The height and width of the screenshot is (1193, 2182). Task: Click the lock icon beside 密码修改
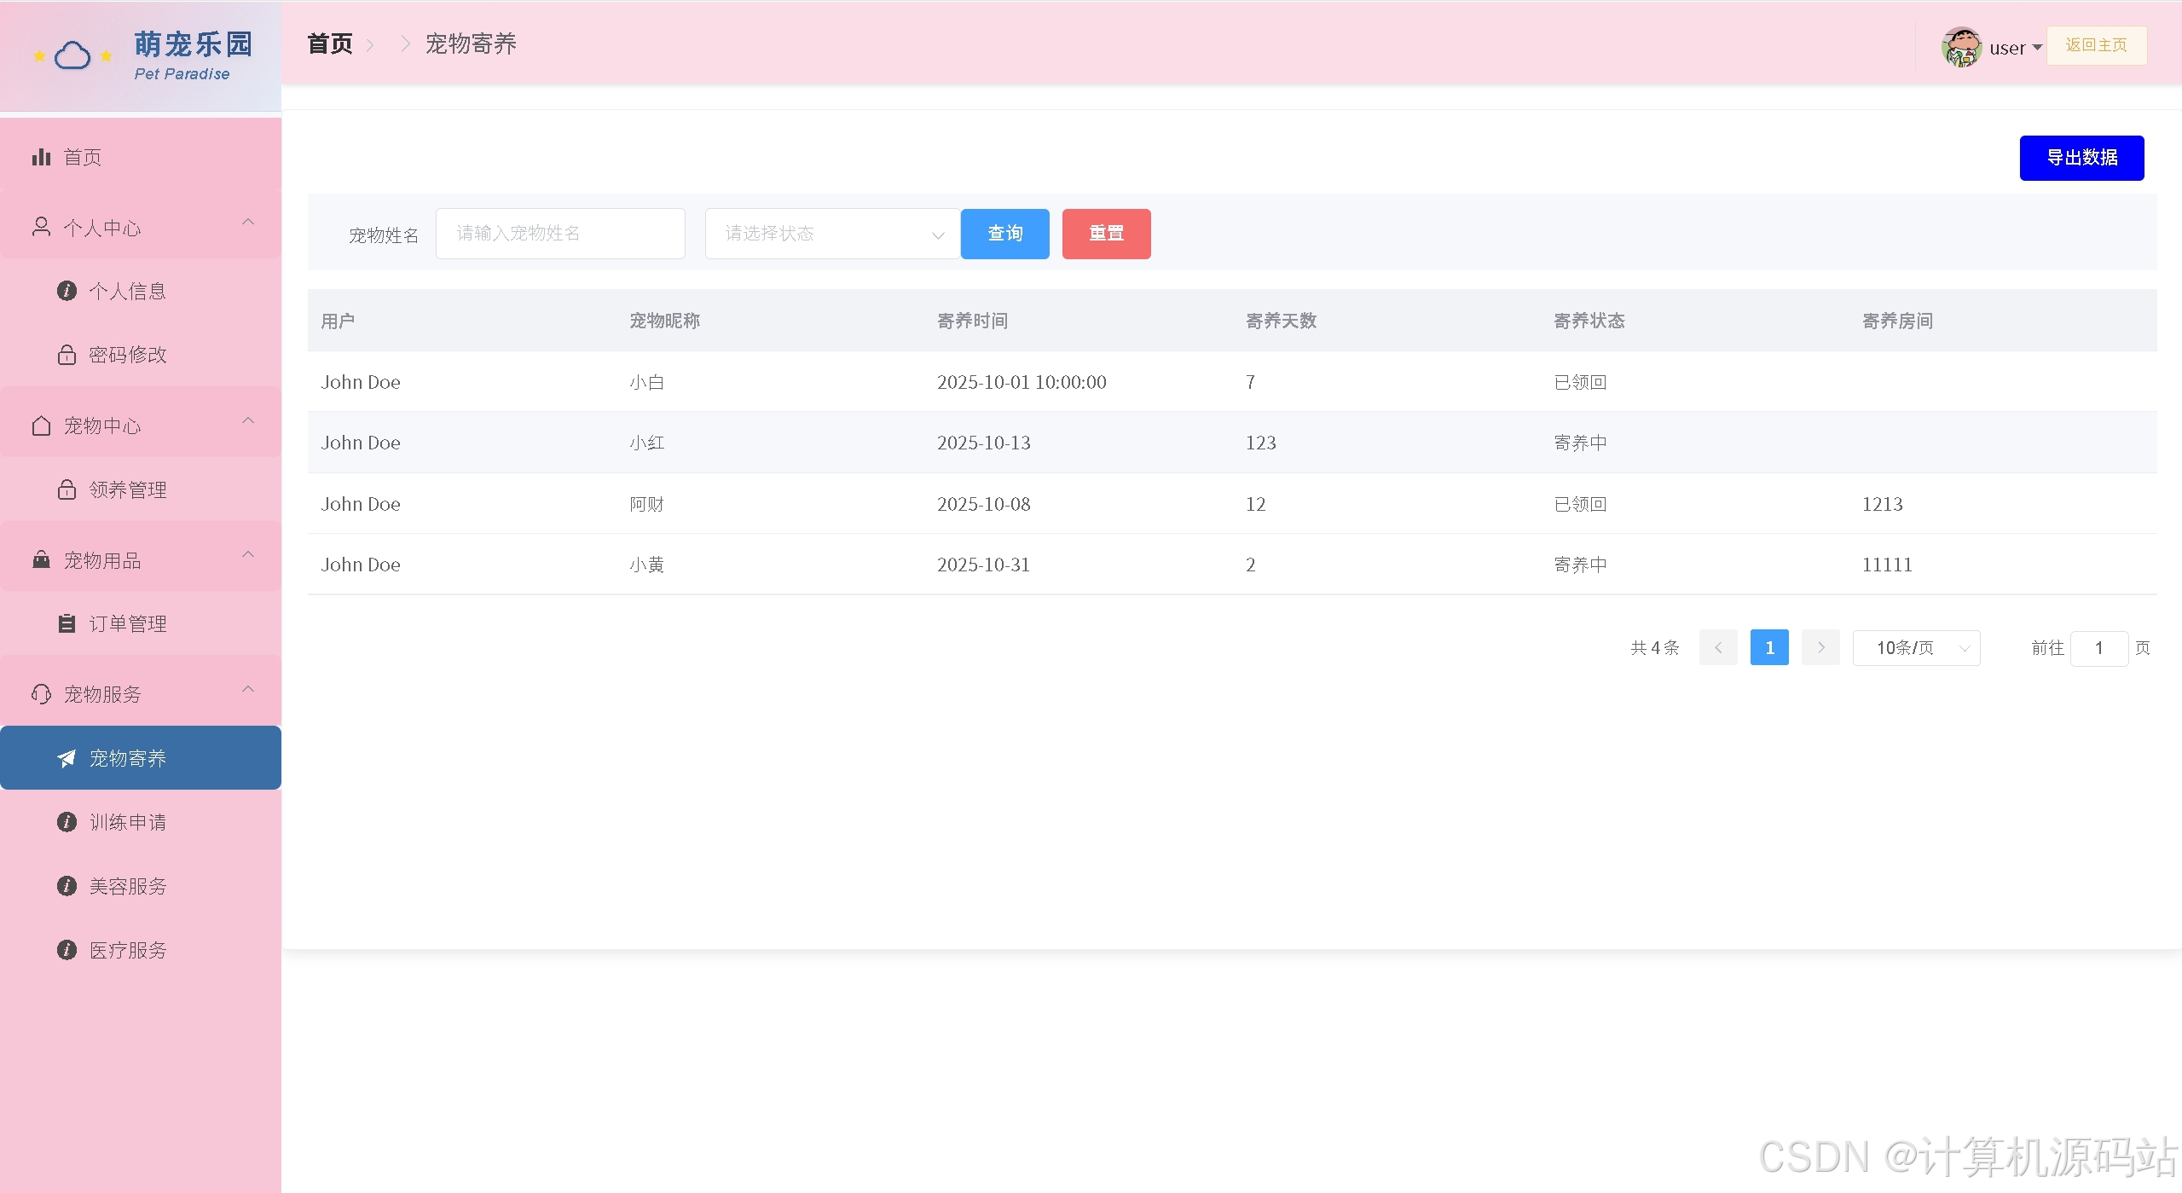[67, 354]
